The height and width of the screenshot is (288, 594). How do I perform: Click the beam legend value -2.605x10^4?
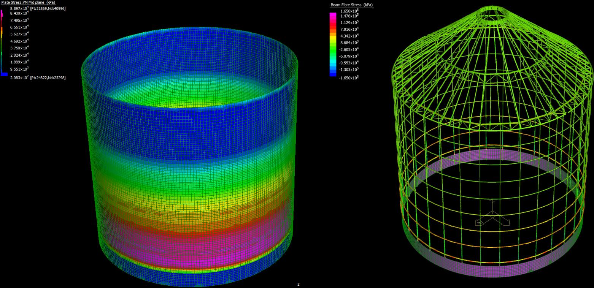click(349, 49)
